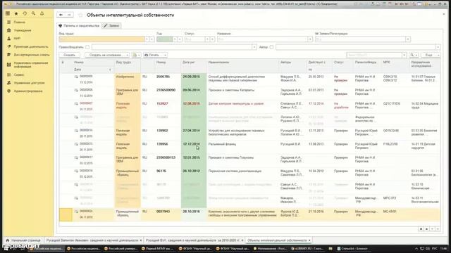Open the Вид труда filter dropdown arrow
The height and width of the screenshot is (253, 451).
click(x=147, y=39)
